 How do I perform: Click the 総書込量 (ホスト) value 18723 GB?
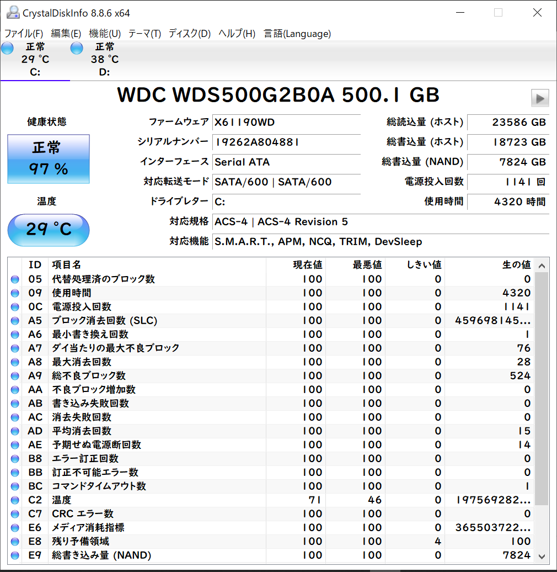508,142
